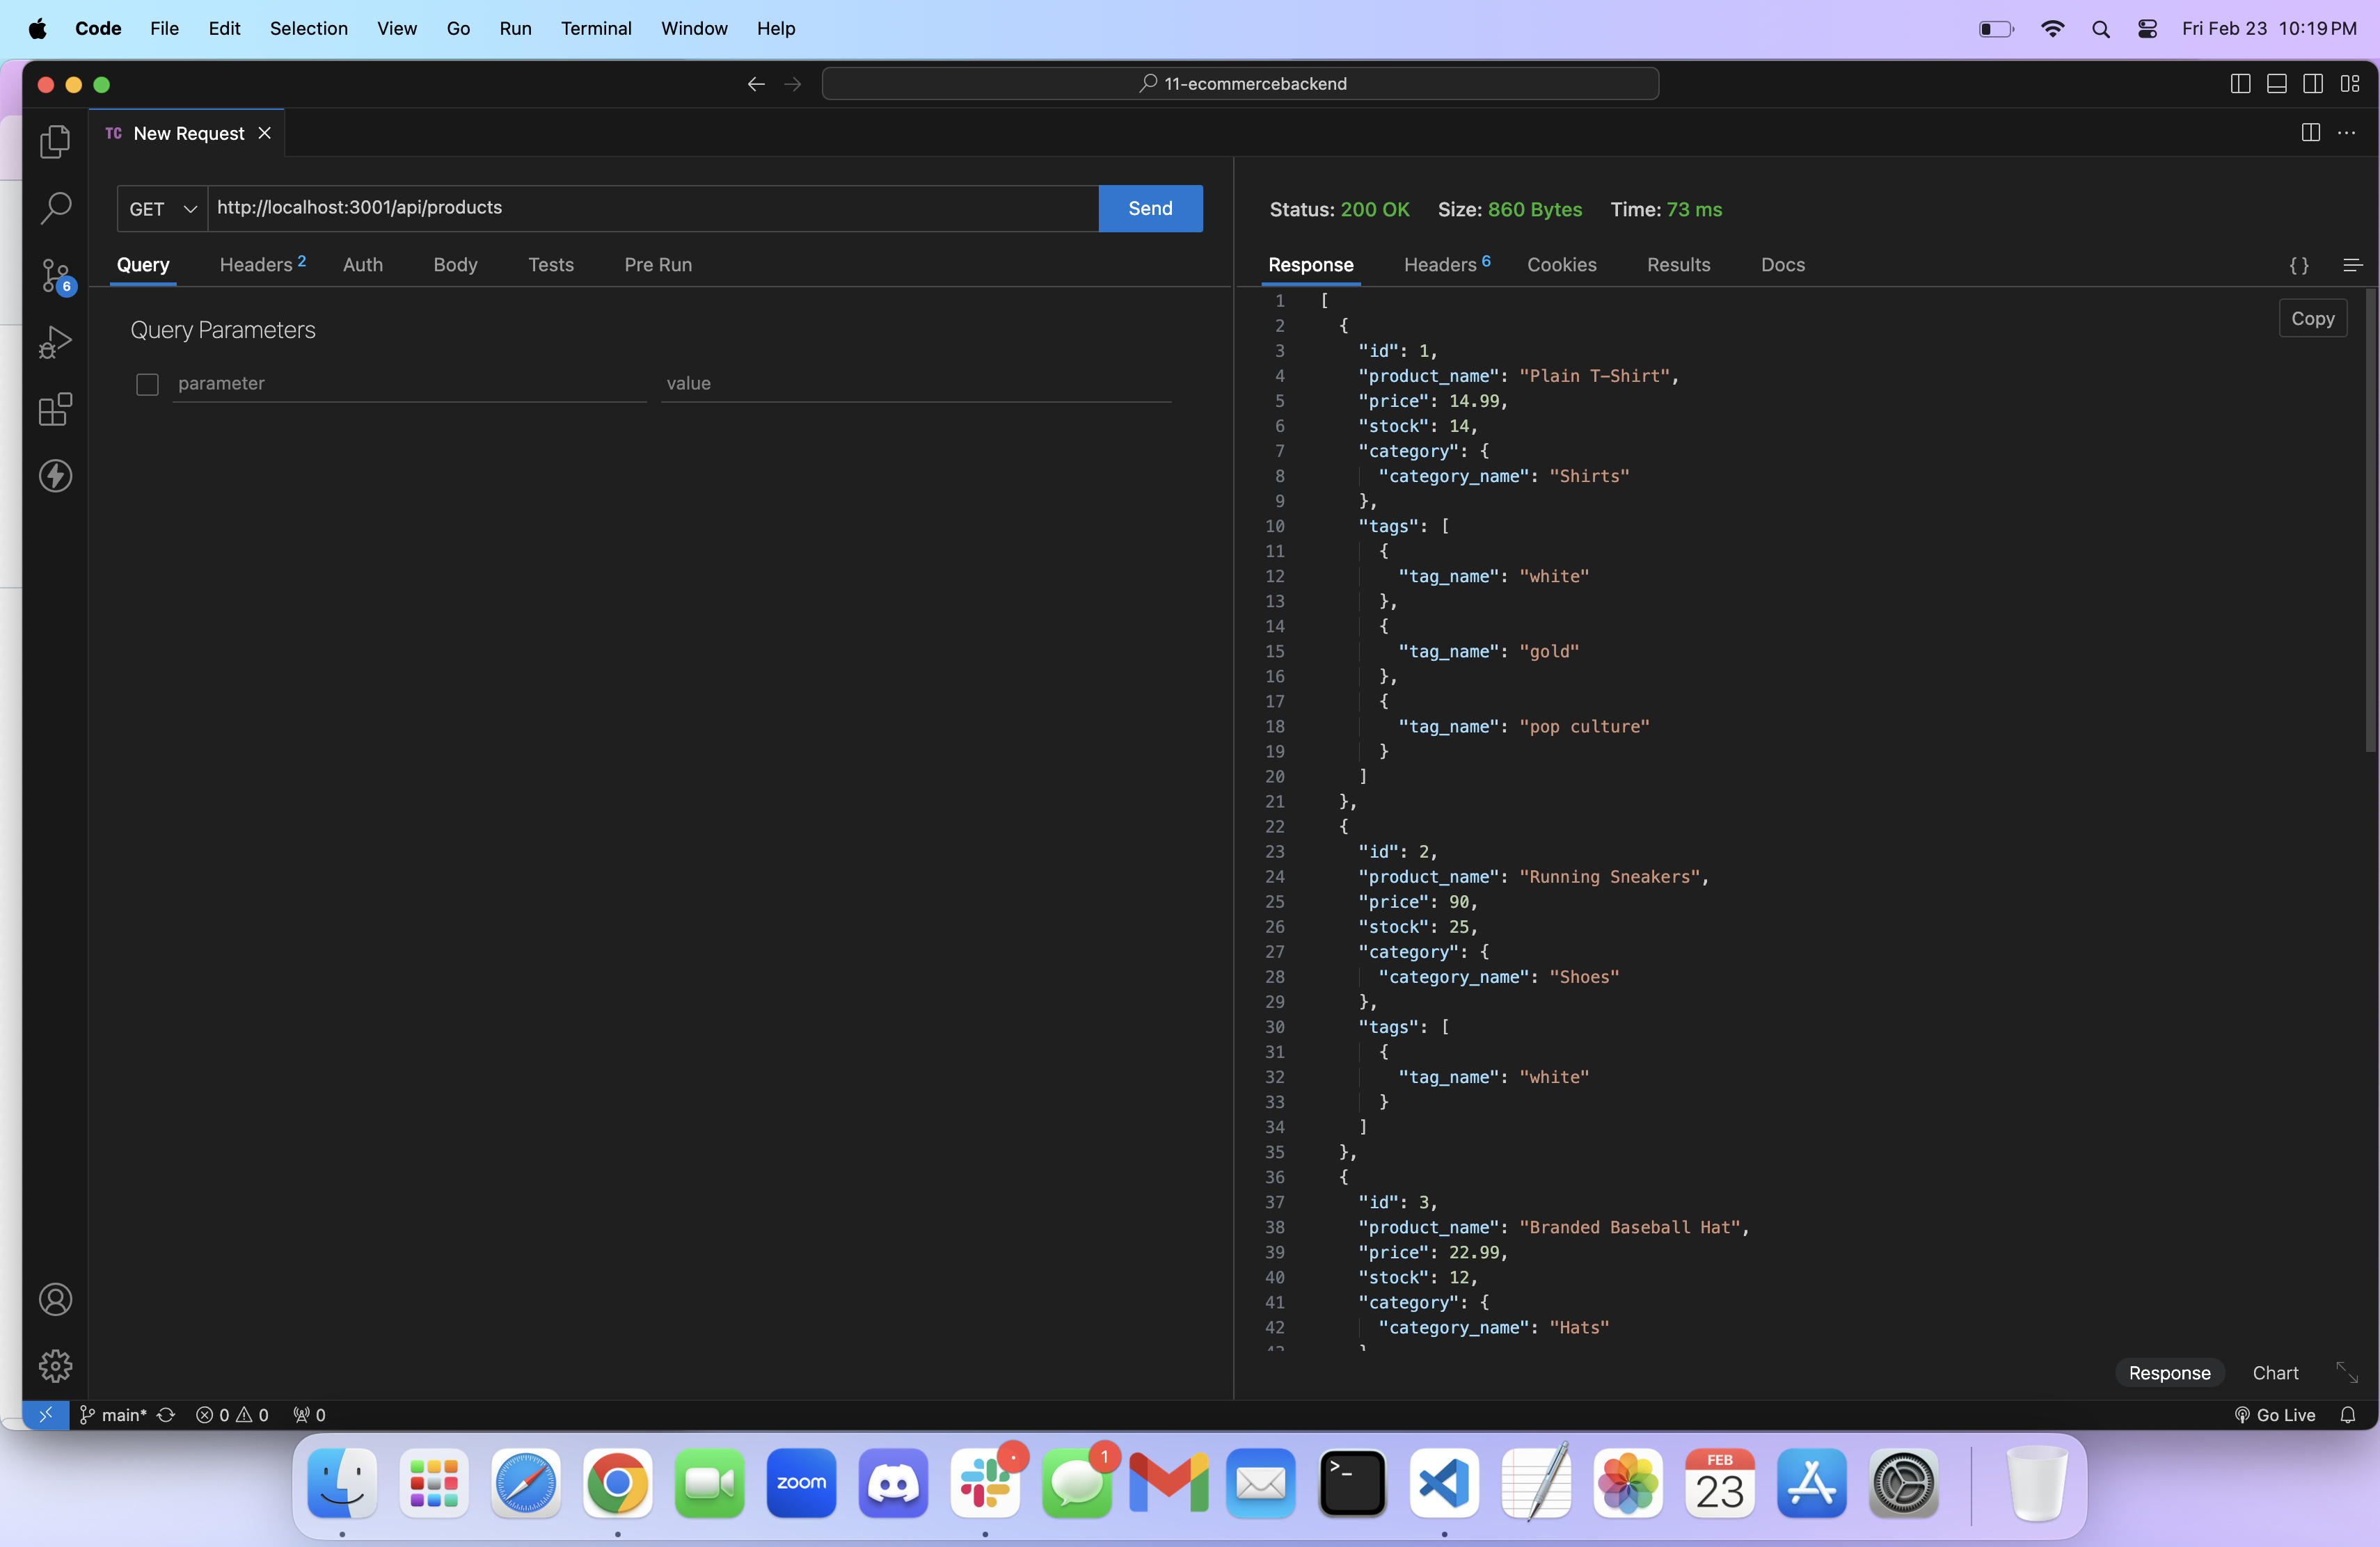The image size is (2380, 1547).
Task: Toggle the primary side bar layout
Action: tap(2240, 84)
